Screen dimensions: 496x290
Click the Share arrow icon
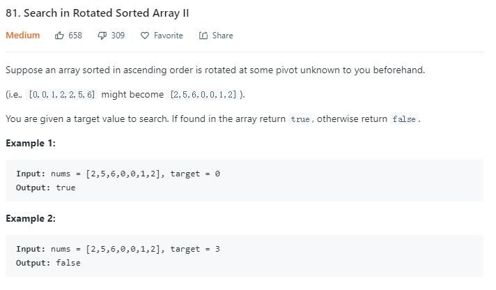pos(203,36)
